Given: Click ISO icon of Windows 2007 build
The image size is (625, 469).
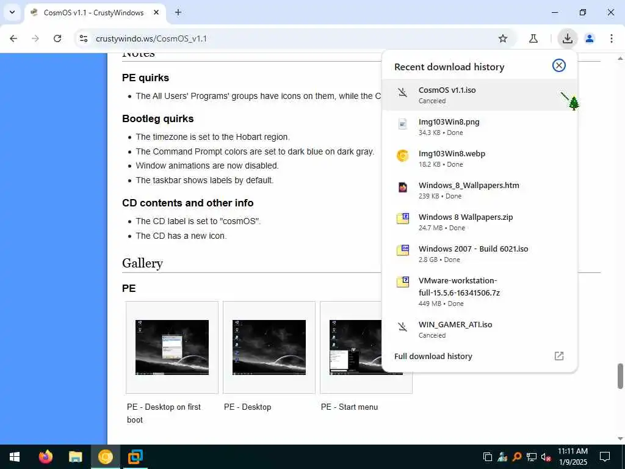Looking at the screenshot, I should click(403, 250).
